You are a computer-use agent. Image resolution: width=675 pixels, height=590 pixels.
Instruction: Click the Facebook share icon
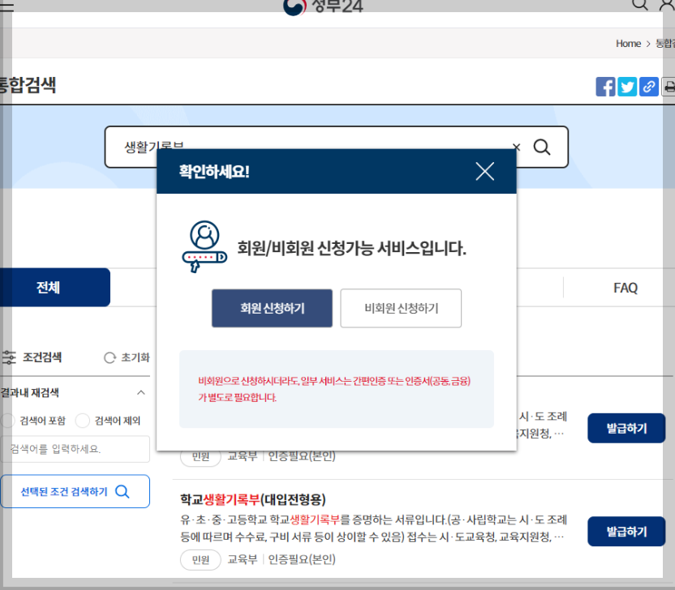605,86
